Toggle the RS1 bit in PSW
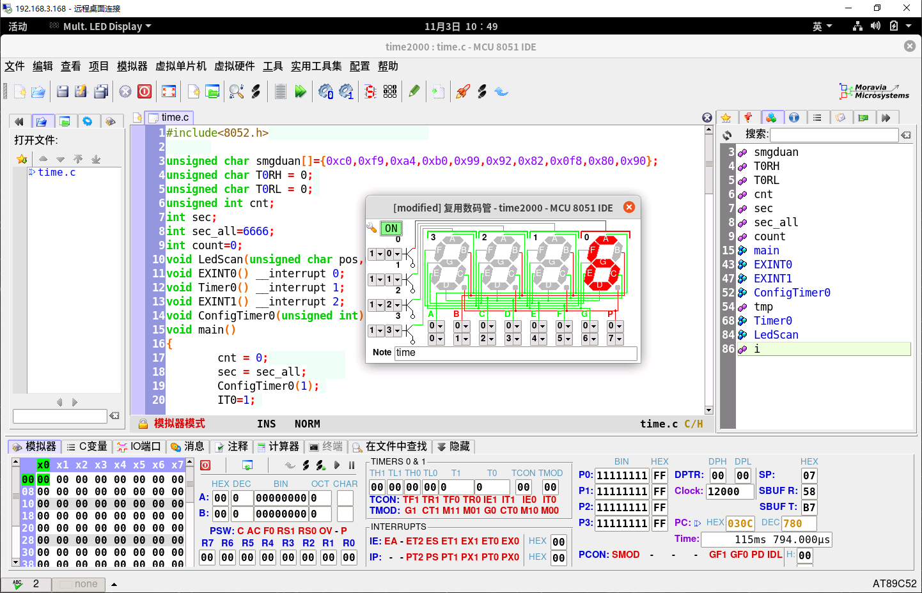922x593 pixels. click(287, 531)
